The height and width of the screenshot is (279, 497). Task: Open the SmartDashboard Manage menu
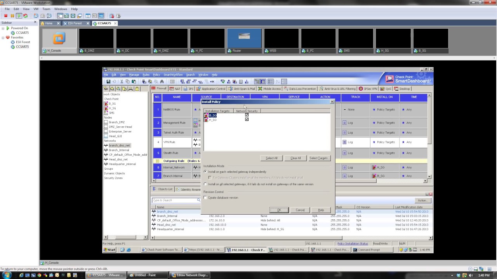coord(134,75)
